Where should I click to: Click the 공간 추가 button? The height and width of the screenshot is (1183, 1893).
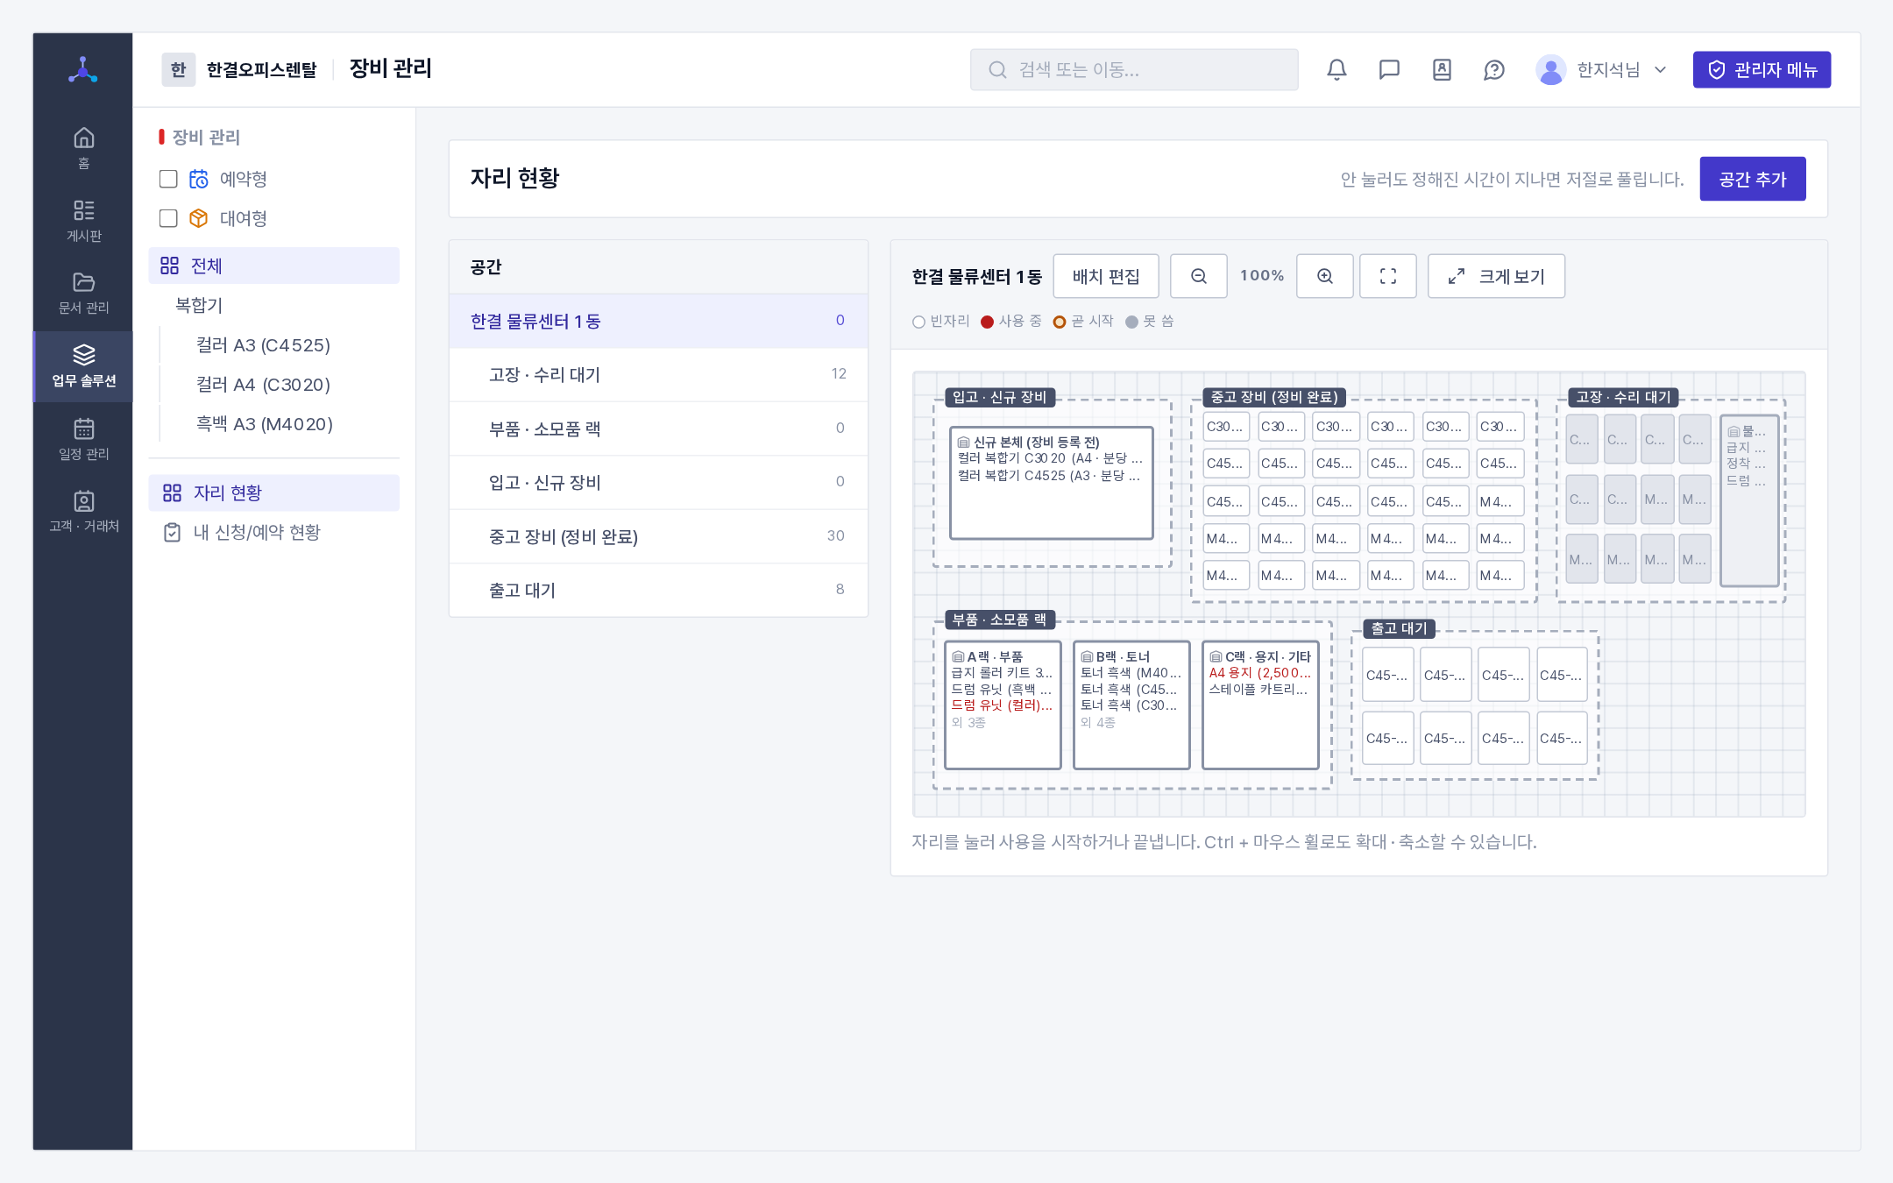(x=1752, y=179)
